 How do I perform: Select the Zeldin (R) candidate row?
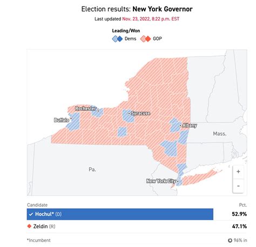(x=137, y=226)
